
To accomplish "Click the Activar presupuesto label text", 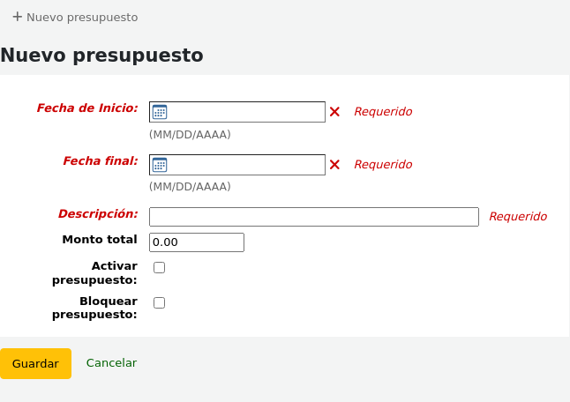I will click(95, 272).
